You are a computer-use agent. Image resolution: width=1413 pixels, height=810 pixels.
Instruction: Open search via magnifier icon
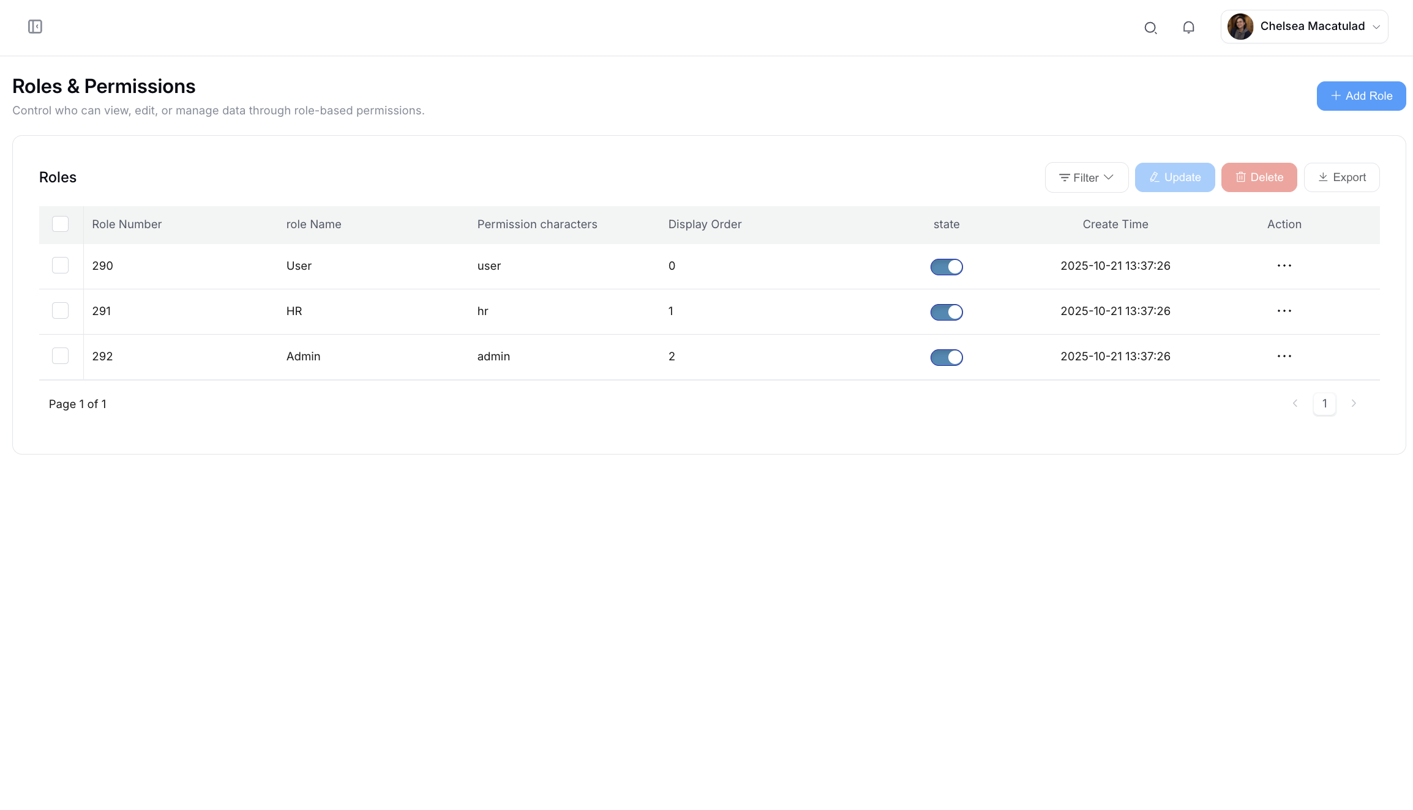tap(1150, 28)
